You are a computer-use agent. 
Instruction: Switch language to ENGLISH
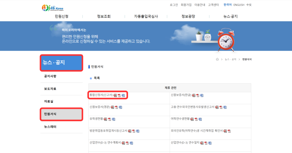(239, 5)
